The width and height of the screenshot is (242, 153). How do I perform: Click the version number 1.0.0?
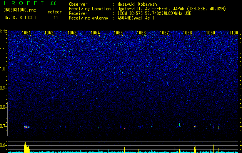coord(52,3)
